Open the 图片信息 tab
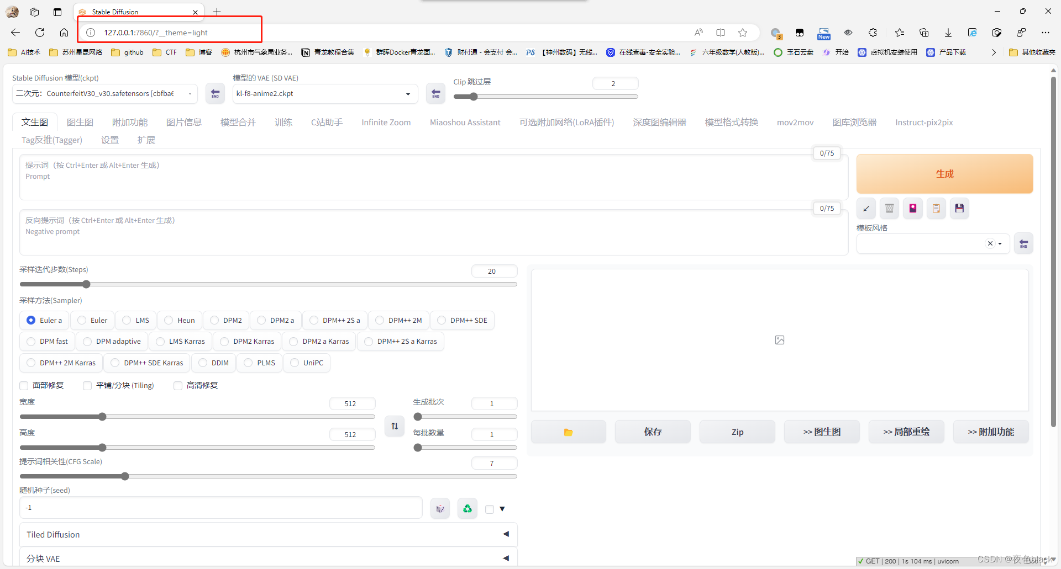1061x569 pixels. coord(184,123)
